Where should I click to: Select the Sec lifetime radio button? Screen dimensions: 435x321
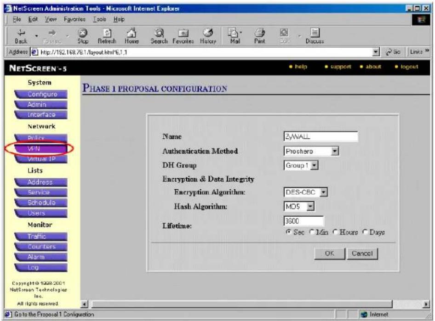pyautogui.click(x=288, y=232)
